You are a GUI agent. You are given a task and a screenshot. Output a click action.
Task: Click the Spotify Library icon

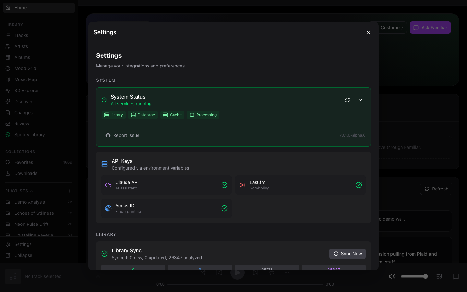[8, 135]
